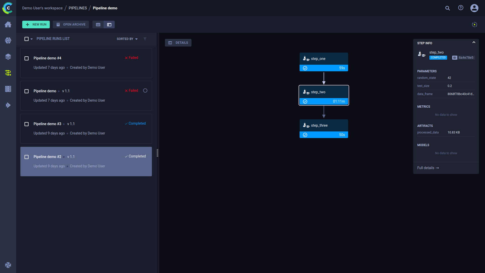
Task: Open the select-all dropdown arrow
Action: pos(32,39)
